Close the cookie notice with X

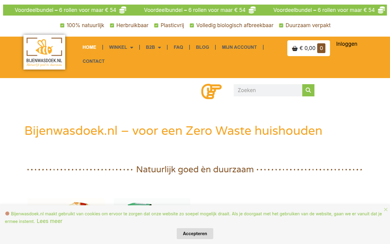pyautogui.click(x=386, y=210)
